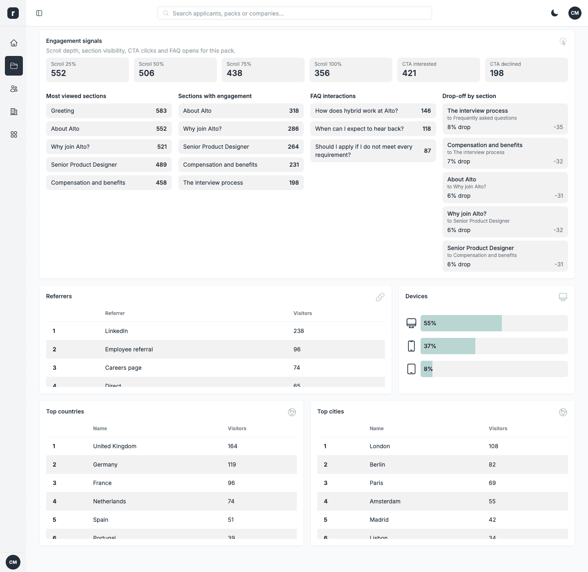Image resolution: width=588 pixels, height=572 pixels.
Task: Select Madrid in Top cities
Action: [x=443, y=520]
